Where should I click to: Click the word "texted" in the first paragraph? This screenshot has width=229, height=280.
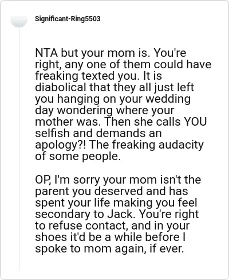tap(98, 76)
